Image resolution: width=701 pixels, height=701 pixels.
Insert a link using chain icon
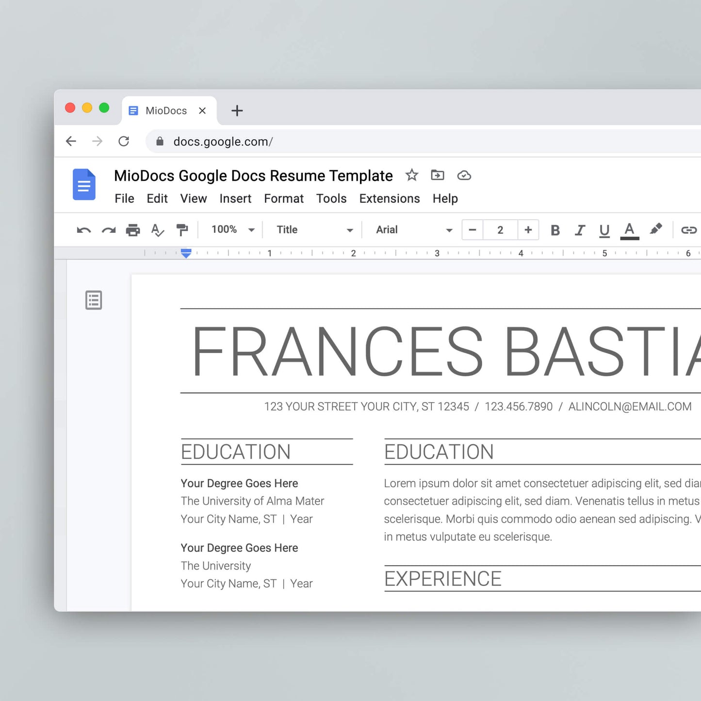[688, 230]
